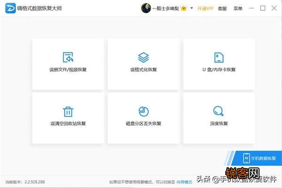Click the VIP crown icon beside username
This screenshot has height=188, width=282.
point(184,8)
